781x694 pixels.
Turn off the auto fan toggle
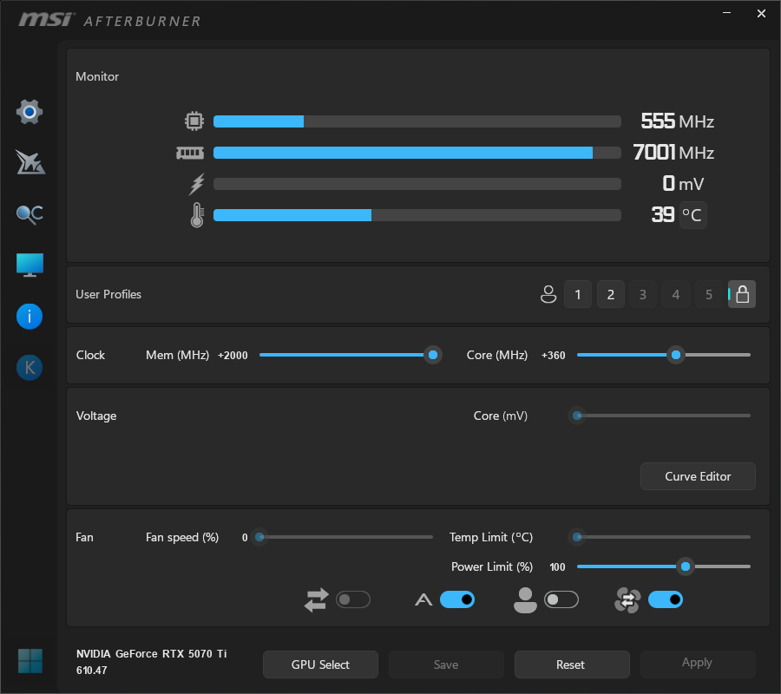[457, 600]
